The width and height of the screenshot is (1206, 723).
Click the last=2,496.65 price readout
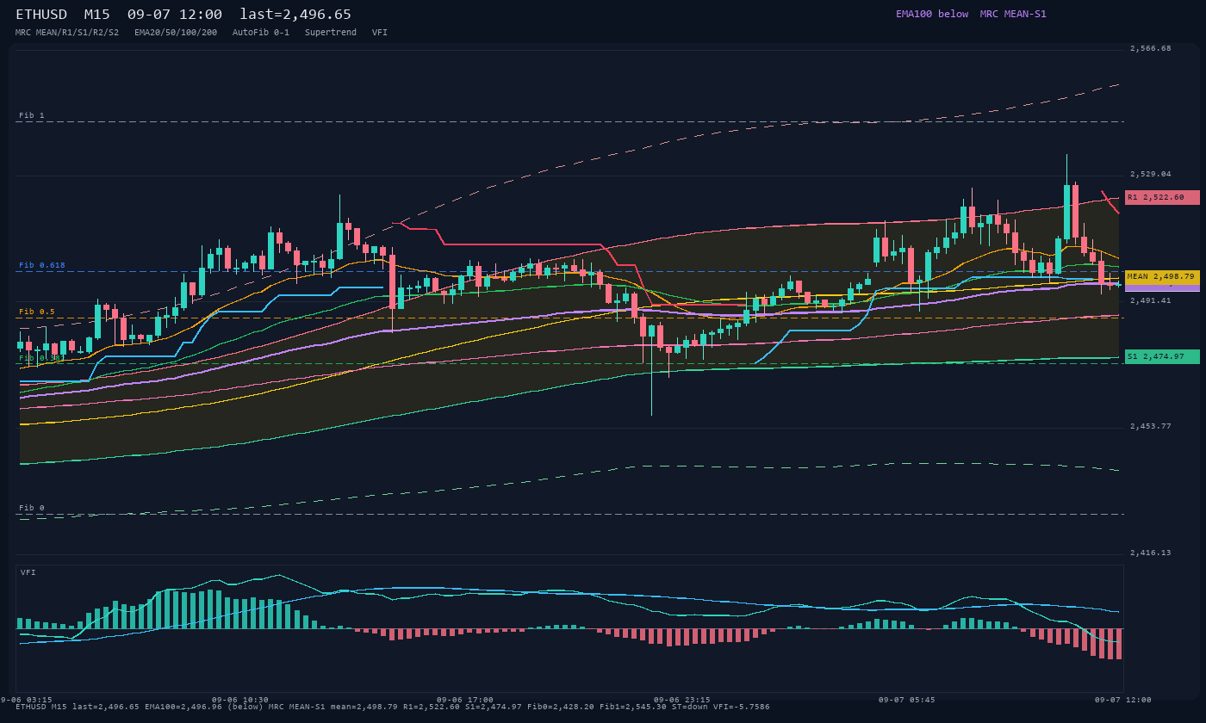(x=295, y=15)
